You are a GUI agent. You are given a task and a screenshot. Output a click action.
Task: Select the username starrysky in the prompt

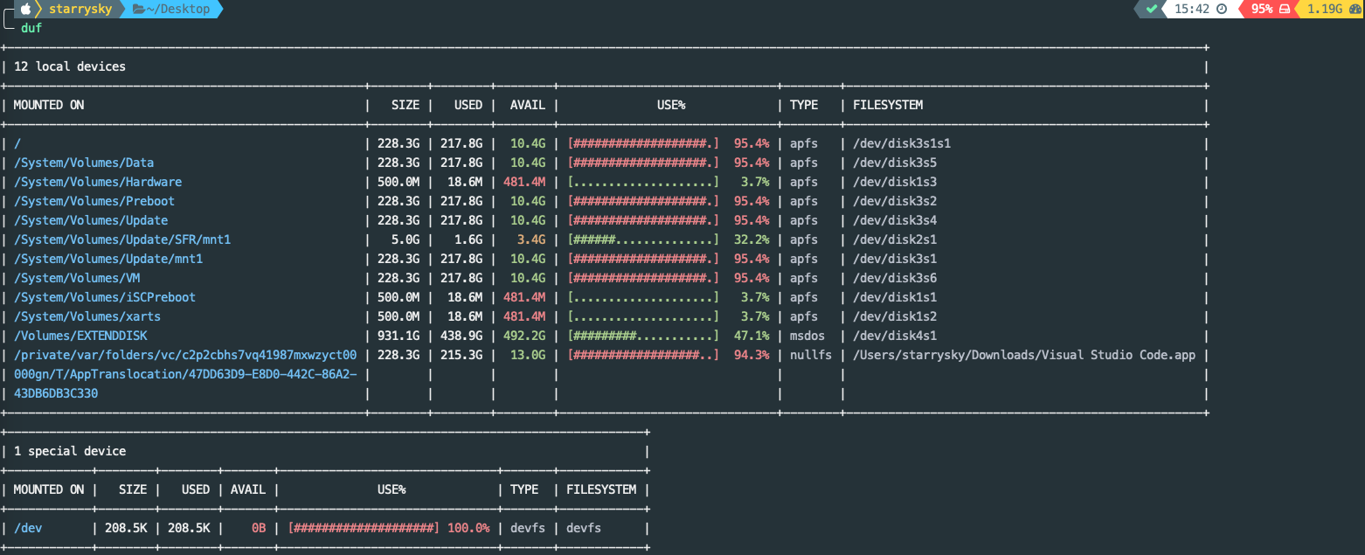click(x=81, y=9)
